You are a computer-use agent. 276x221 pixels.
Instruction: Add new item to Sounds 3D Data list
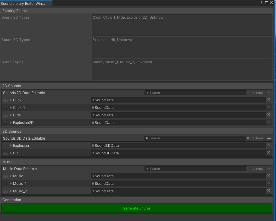pos(269,138)
